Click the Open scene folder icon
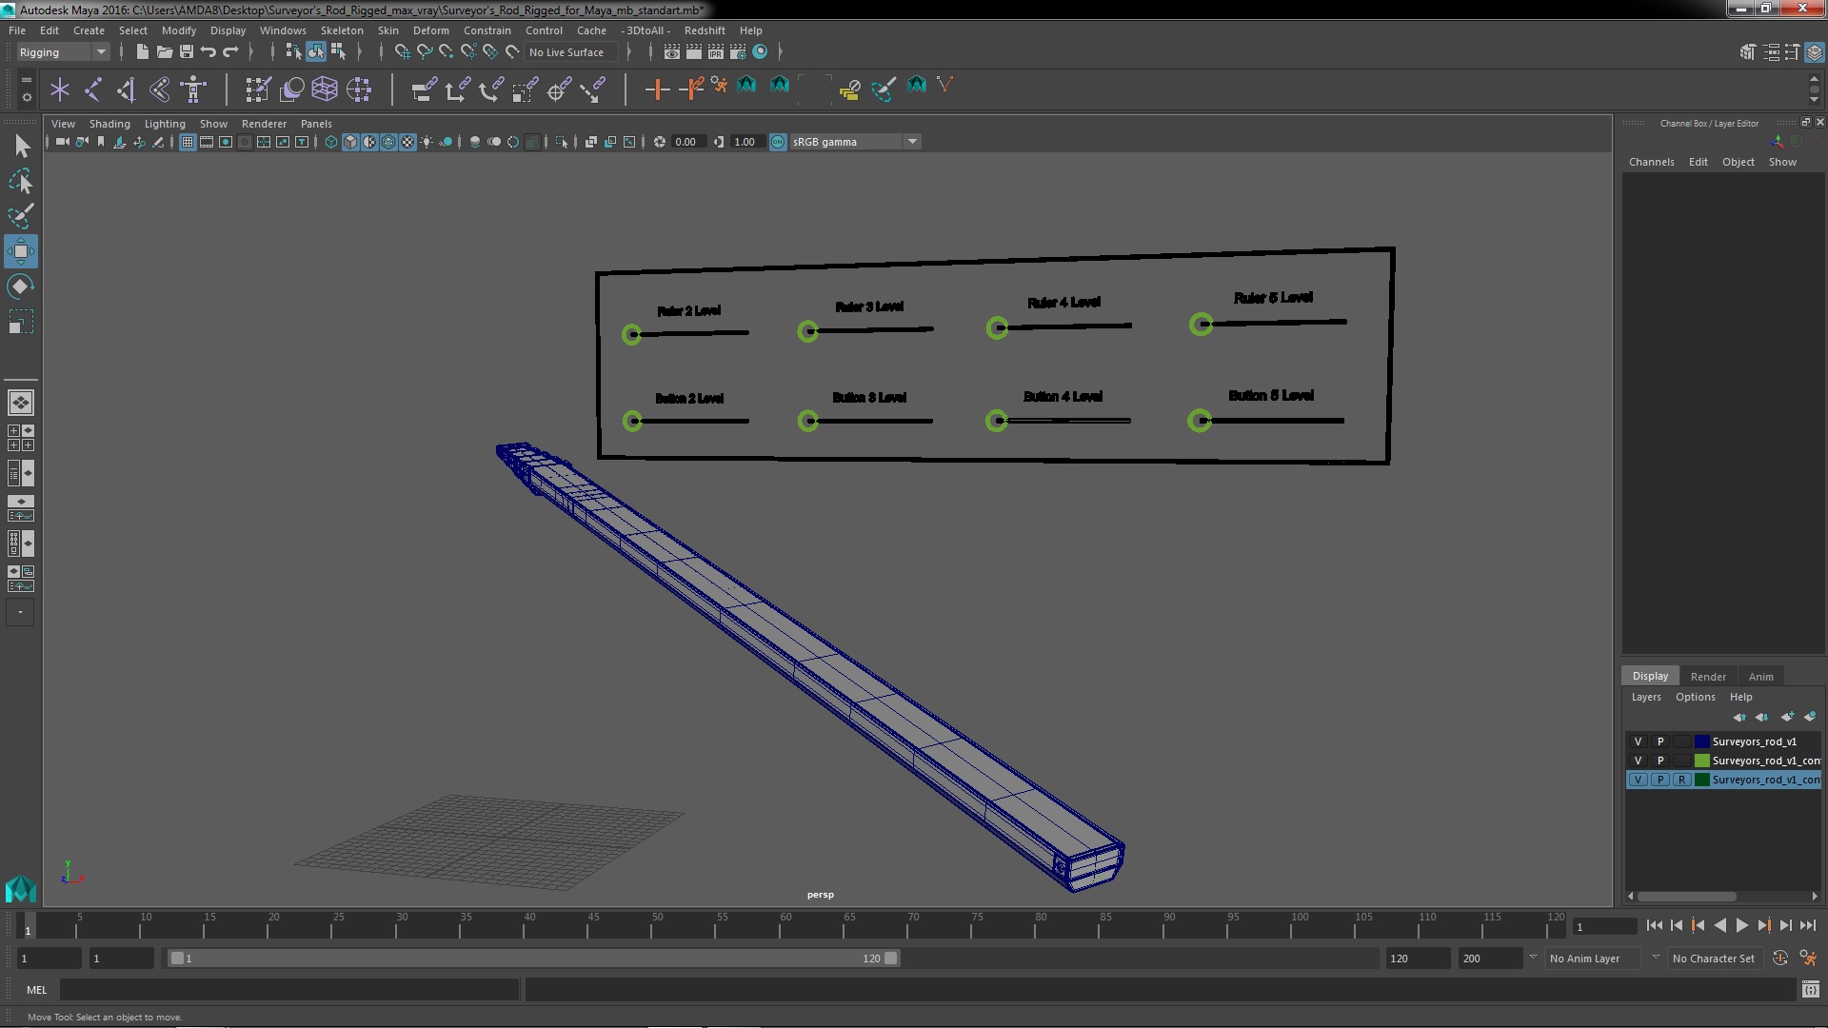 (164, 51)
